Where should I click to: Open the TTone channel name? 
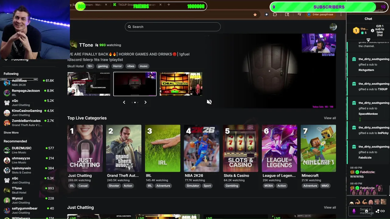[86, 45]
